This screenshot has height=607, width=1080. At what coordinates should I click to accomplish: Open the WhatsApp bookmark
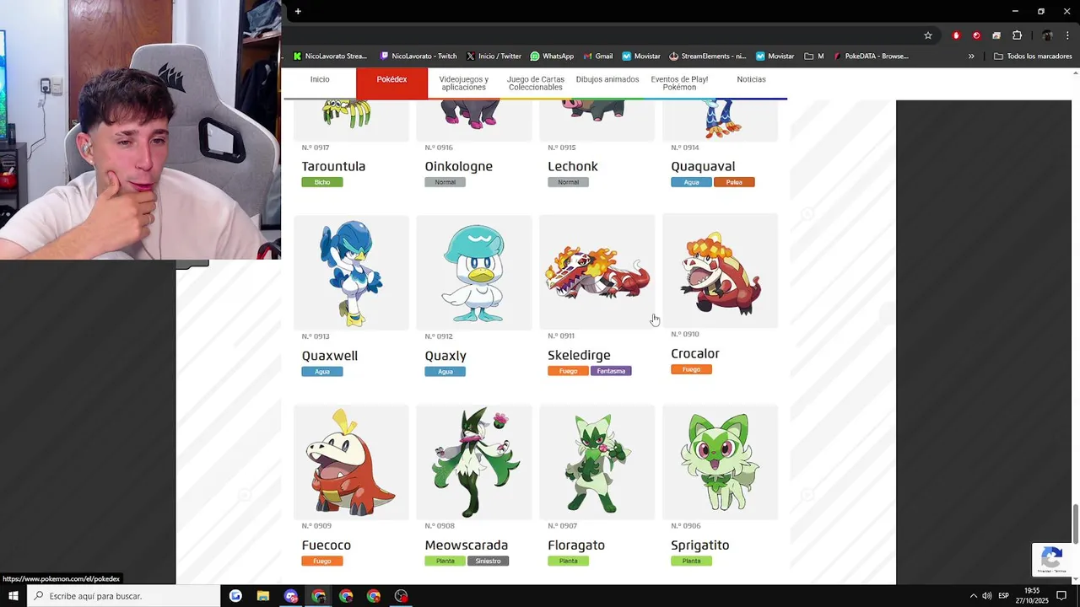tap(552, 56)
